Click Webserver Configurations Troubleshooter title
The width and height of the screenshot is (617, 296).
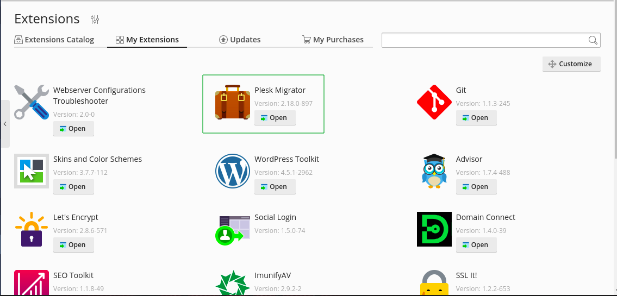[99, 96]
